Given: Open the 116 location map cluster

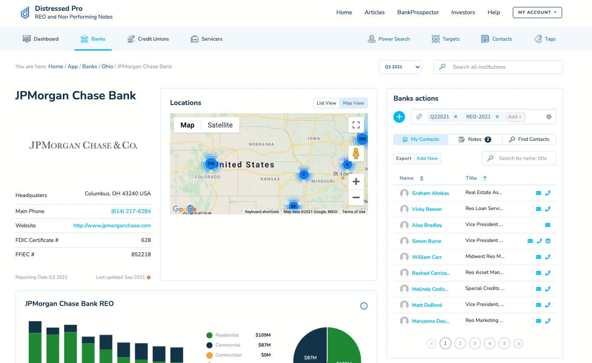Looking at the screenshot, I should 211,164.
